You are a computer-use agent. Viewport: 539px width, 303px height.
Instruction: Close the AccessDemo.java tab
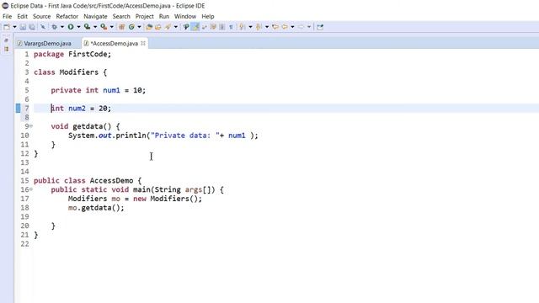click(x=143, y=43)
